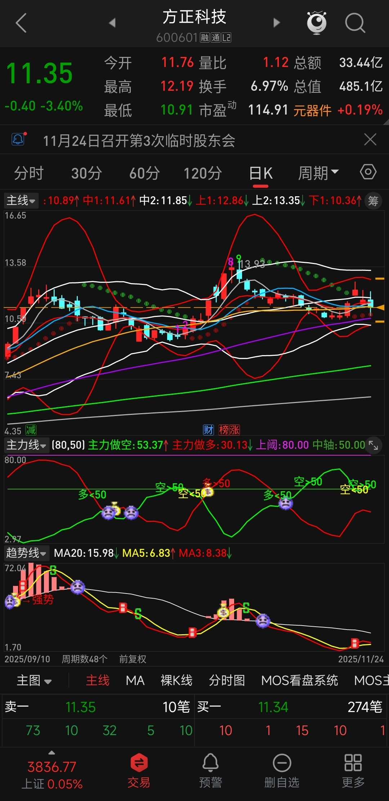Tap 上证 index value 3836.77
This screenshot has height=801, width=389.
click(x=52, y=767)
